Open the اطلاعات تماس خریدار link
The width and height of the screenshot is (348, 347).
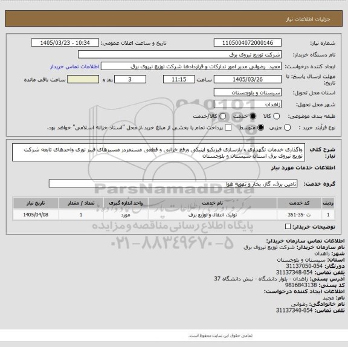point(74,66)
